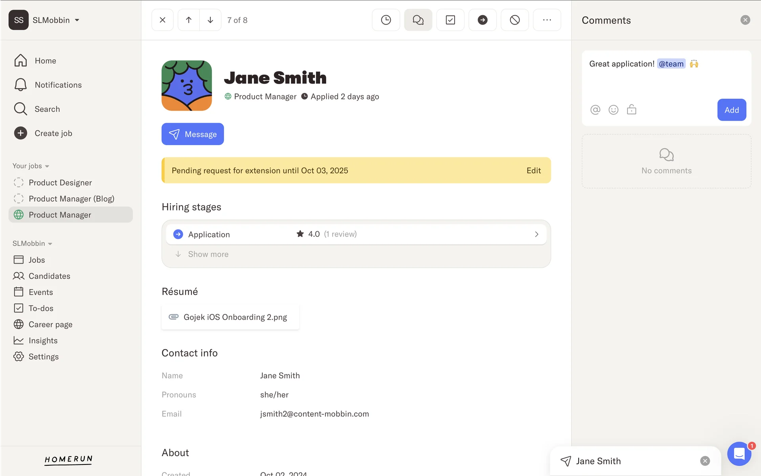The height and width of the screenshot is (476, 761).
Task: Toggle the comments panel icon
Action: (418, 20)
